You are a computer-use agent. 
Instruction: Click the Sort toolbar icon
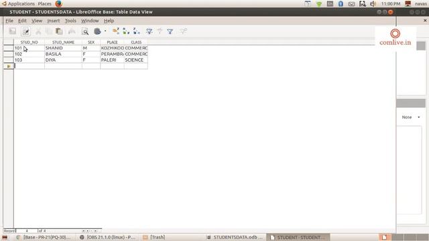tap(116, 31)
